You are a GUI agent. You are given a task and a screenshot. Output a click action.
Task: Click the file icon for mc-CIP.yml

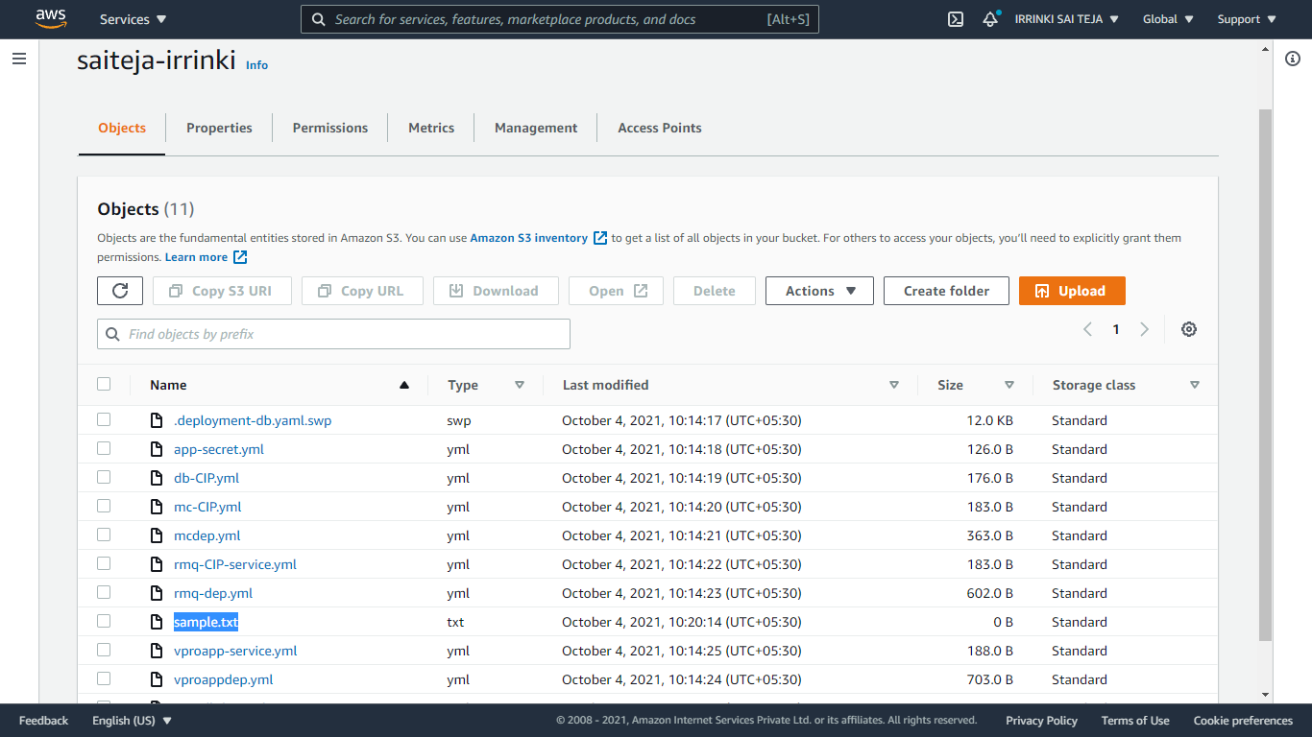(157, 507)
